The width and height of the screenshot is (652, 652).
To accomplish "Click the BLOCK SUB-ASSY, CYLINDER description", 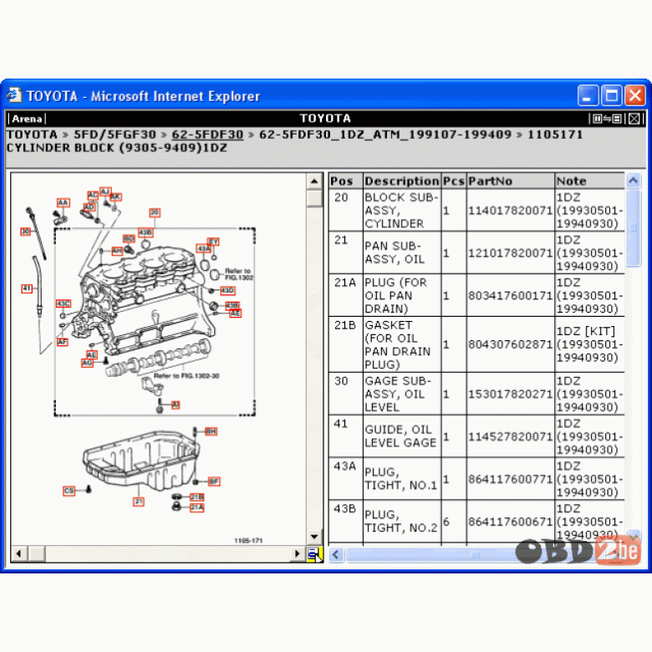I will (402, 211).
